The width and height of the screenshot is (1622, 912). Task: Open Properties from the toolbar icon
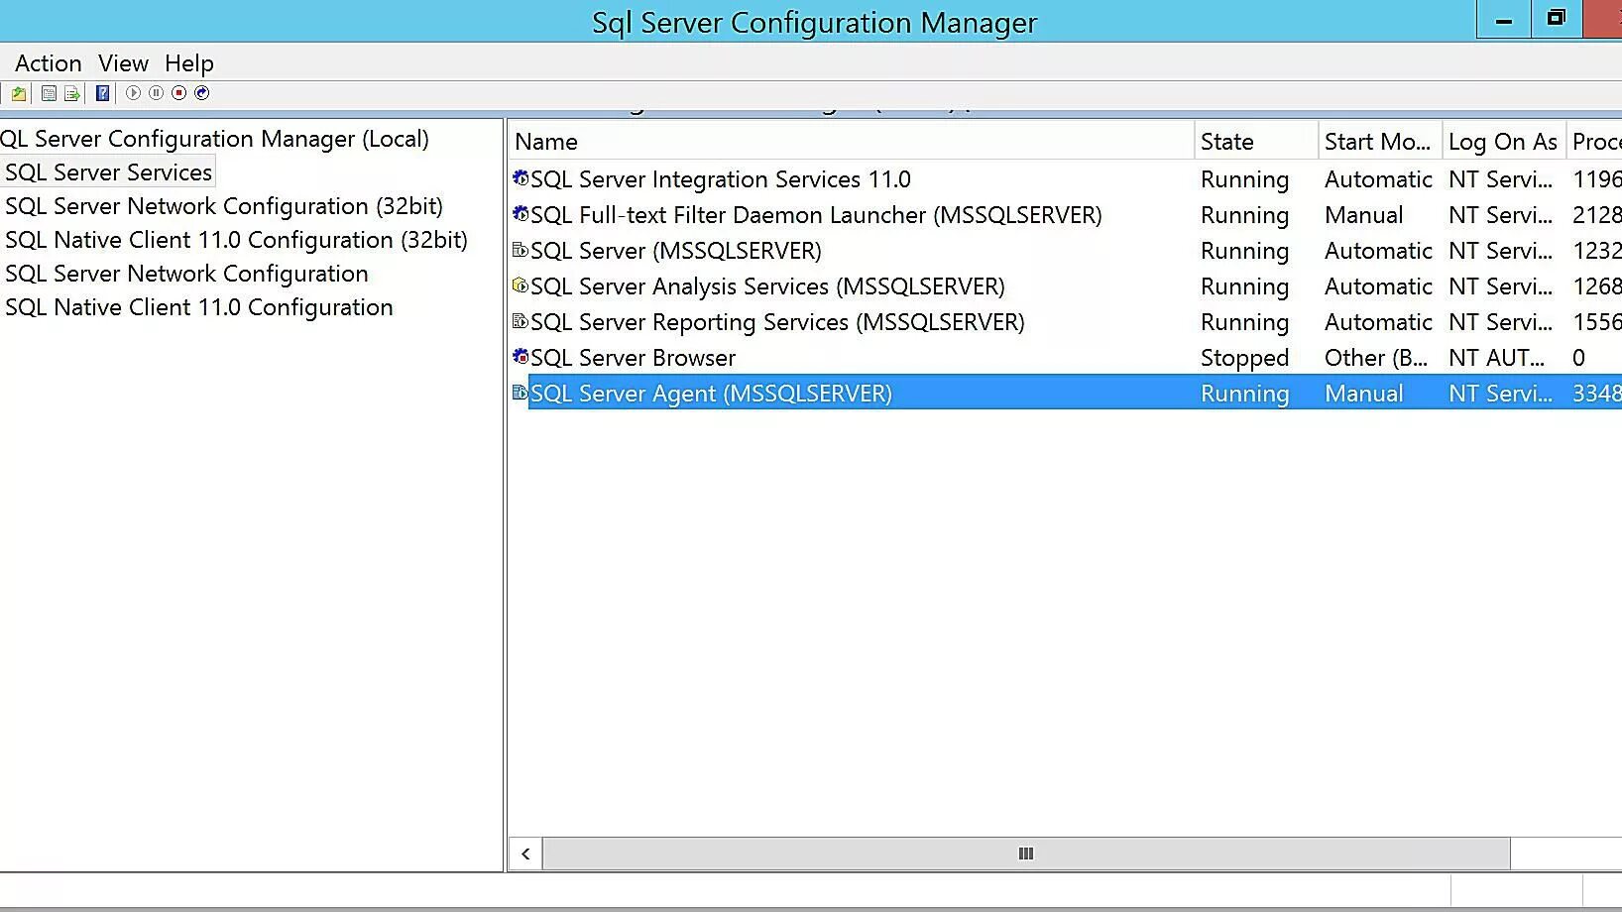[x=49, y=93]
